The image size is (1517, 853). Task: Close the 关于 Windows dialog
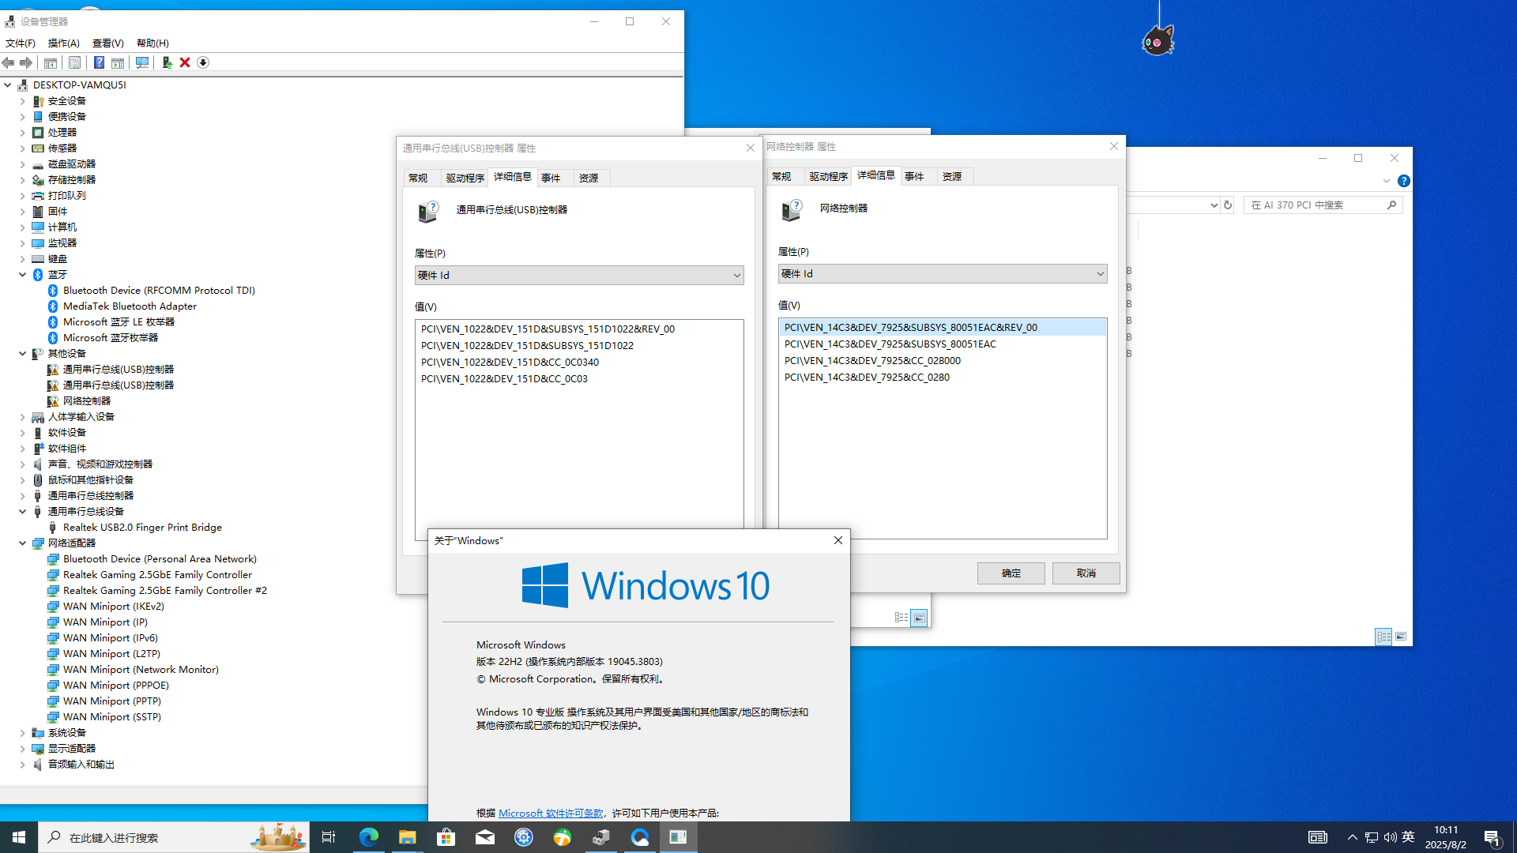click(x=838, y=541)
